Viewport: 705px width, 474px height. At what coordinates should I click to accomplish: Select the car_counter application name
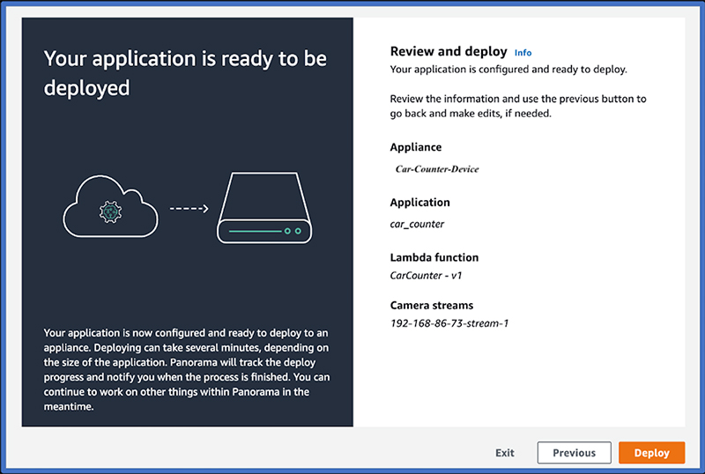417,224
